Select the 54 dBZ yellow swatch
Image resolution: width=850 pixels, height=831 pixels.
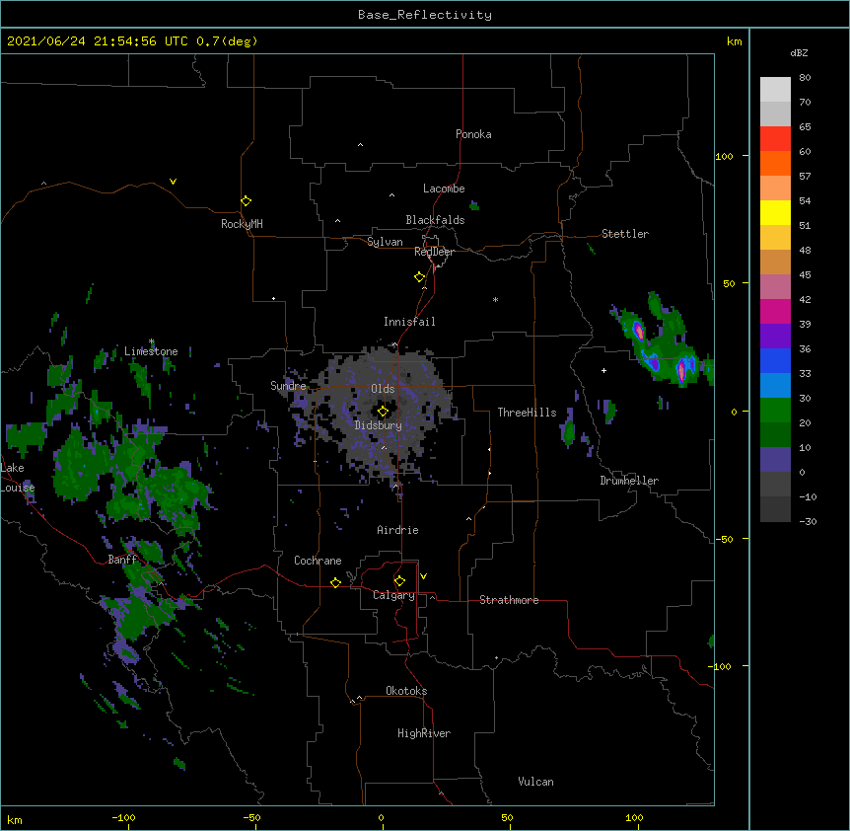coord(775,212)
